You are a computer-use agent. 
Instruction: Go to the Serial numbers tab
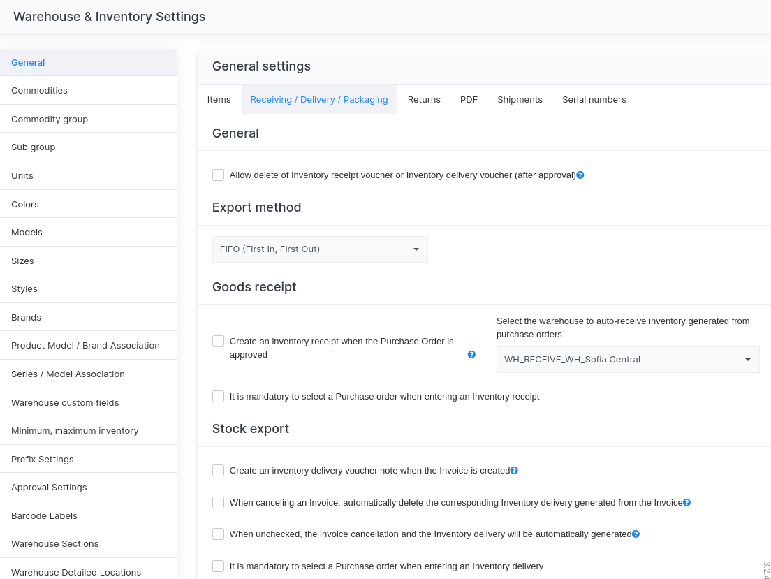tap(594, 100)
